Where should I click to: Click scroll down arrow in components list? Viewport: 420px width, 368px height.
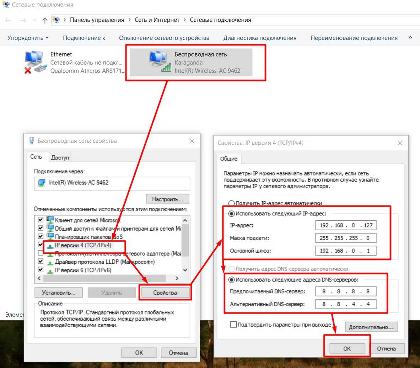click(185, 270)
